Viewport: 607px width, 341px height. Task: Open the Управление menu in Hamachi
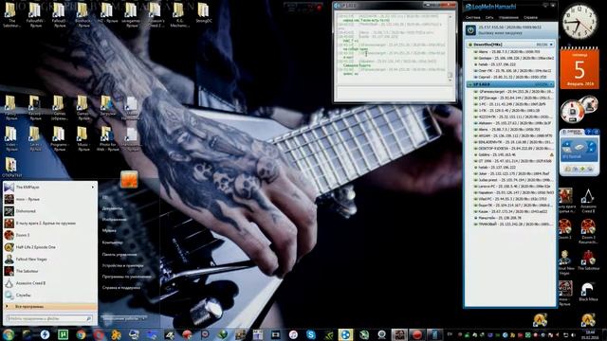pyautogui.click(x=508, y=17)
